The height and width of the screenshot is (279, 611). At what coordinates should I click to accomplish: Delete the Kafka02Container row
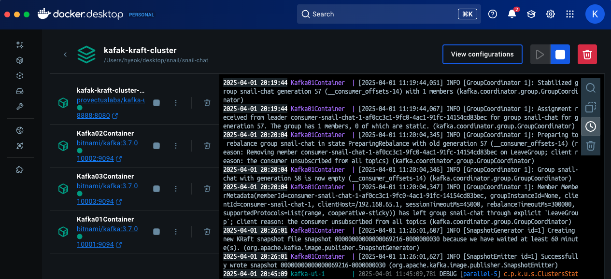[x=207, y=145]
